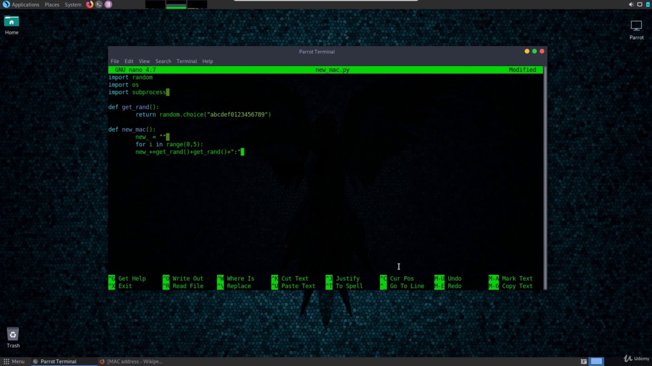
Task: Click the 'Read File' nano shortcut
Action: point(183,286)
